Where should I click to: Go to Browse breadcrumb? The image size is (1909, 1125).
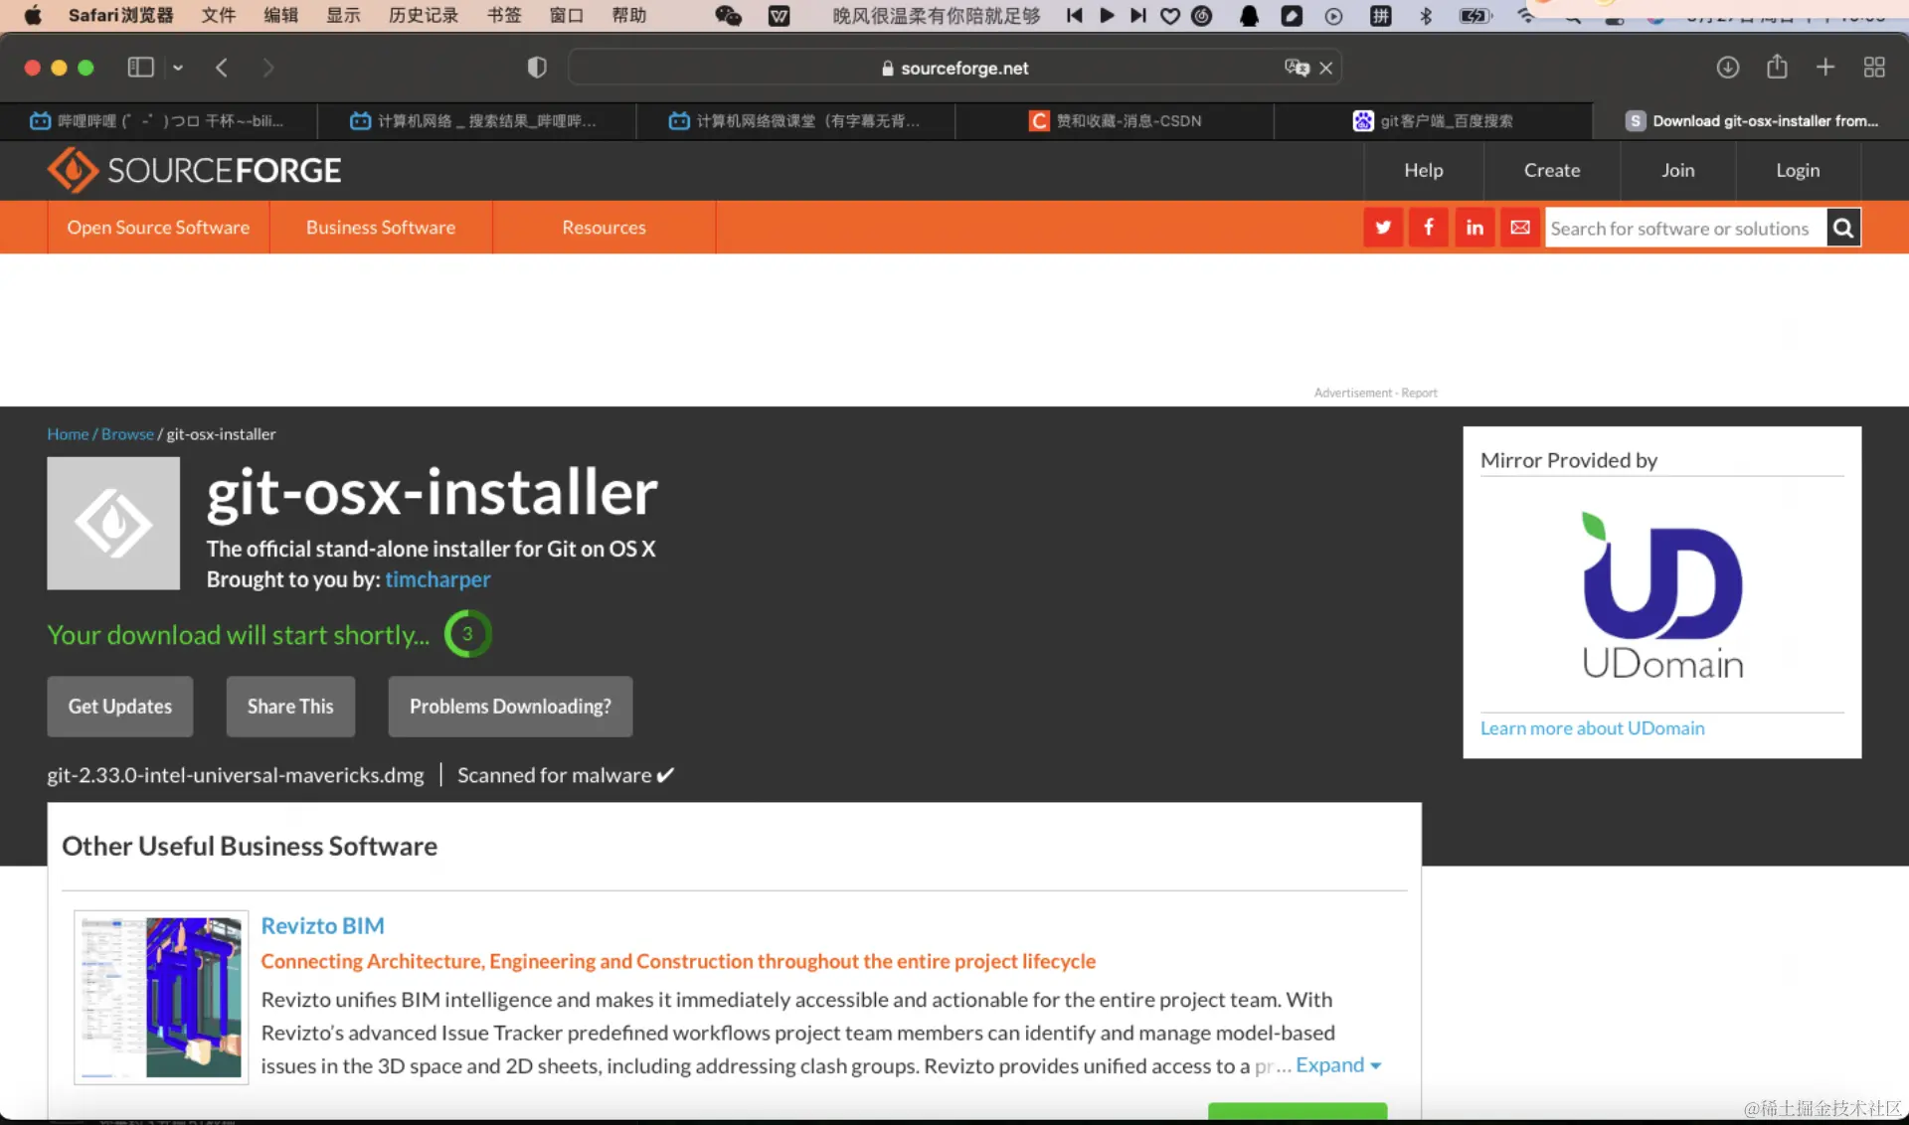(127, 434)
